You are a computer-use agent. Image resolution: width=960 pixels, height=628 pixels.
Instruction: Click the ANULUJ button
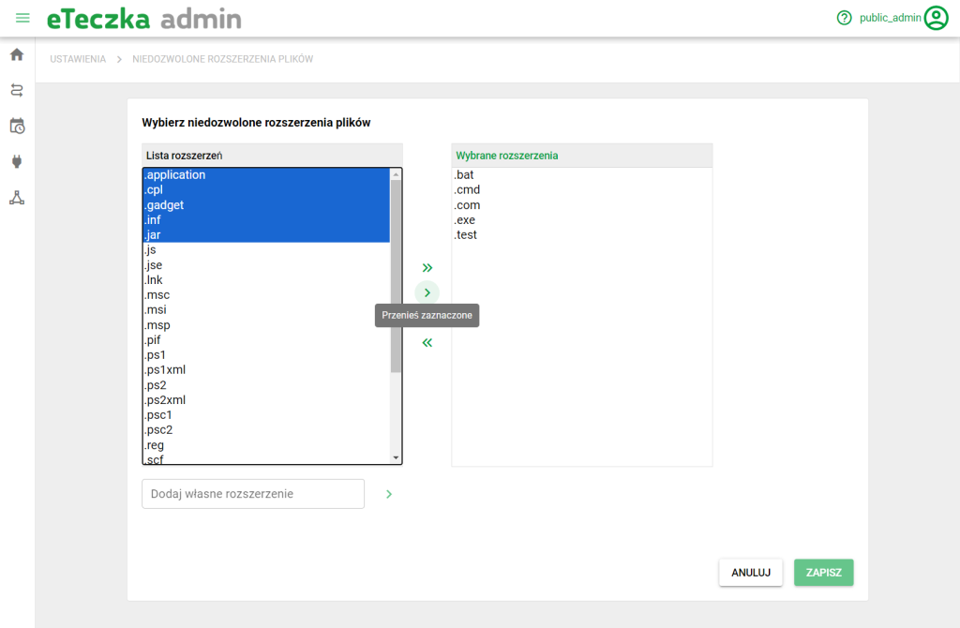[x=751, y=573]
